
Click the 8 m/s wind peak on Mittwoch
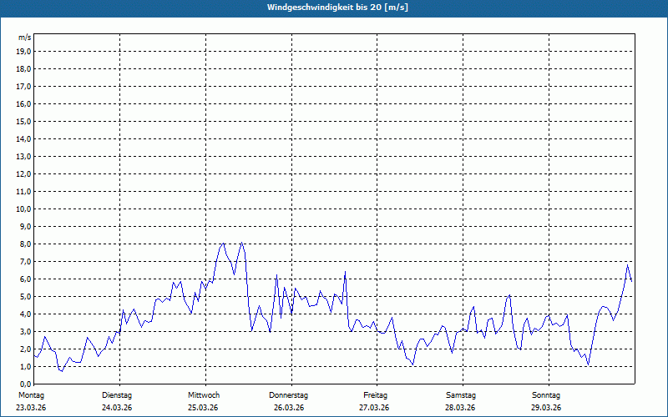[x=223, y=244]
